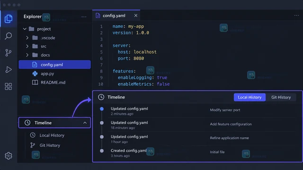Open the Extensions view

coord(9,86)
